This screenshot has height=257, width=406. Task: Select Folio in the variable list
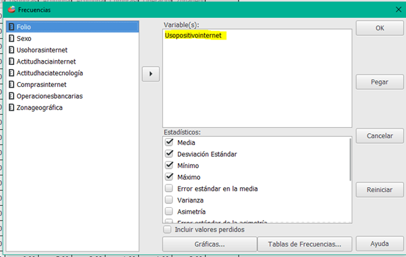click(72, 27)
